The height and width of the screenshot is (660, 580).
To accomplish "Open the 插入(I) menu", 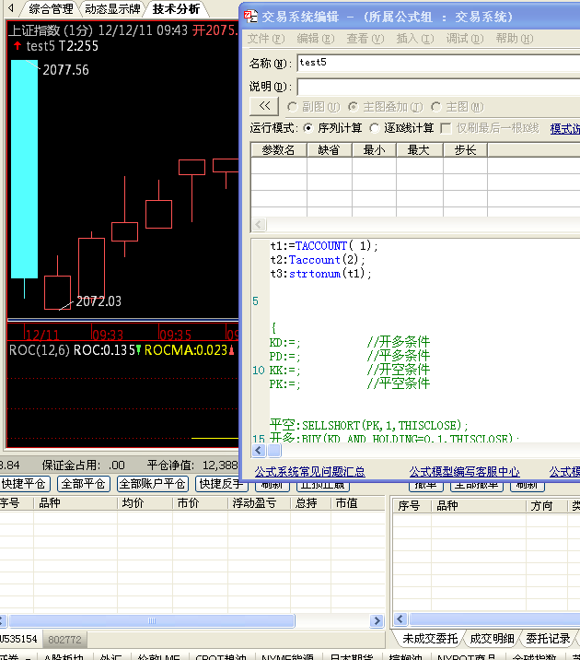I will pos(414,39).
